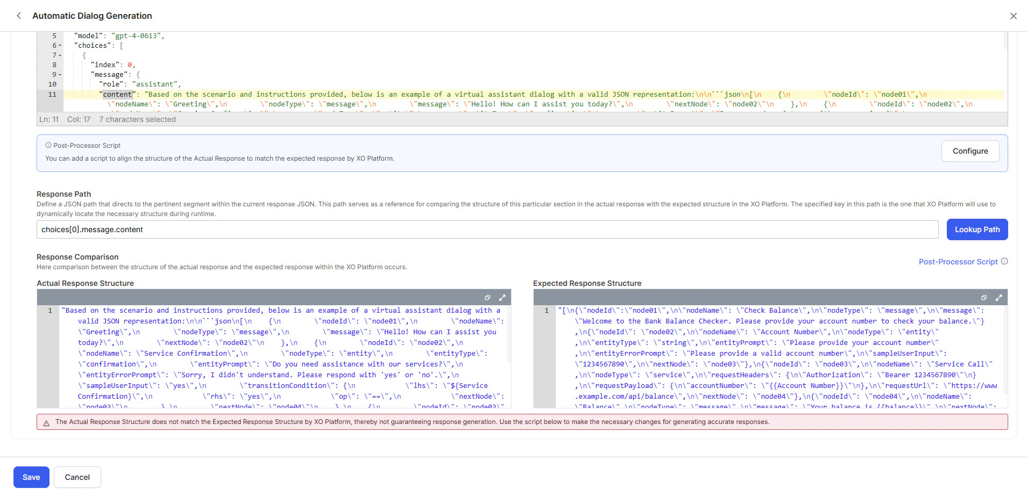
Task: Click the Expected Response Structure scrollbar
Action: [1005, 349]
